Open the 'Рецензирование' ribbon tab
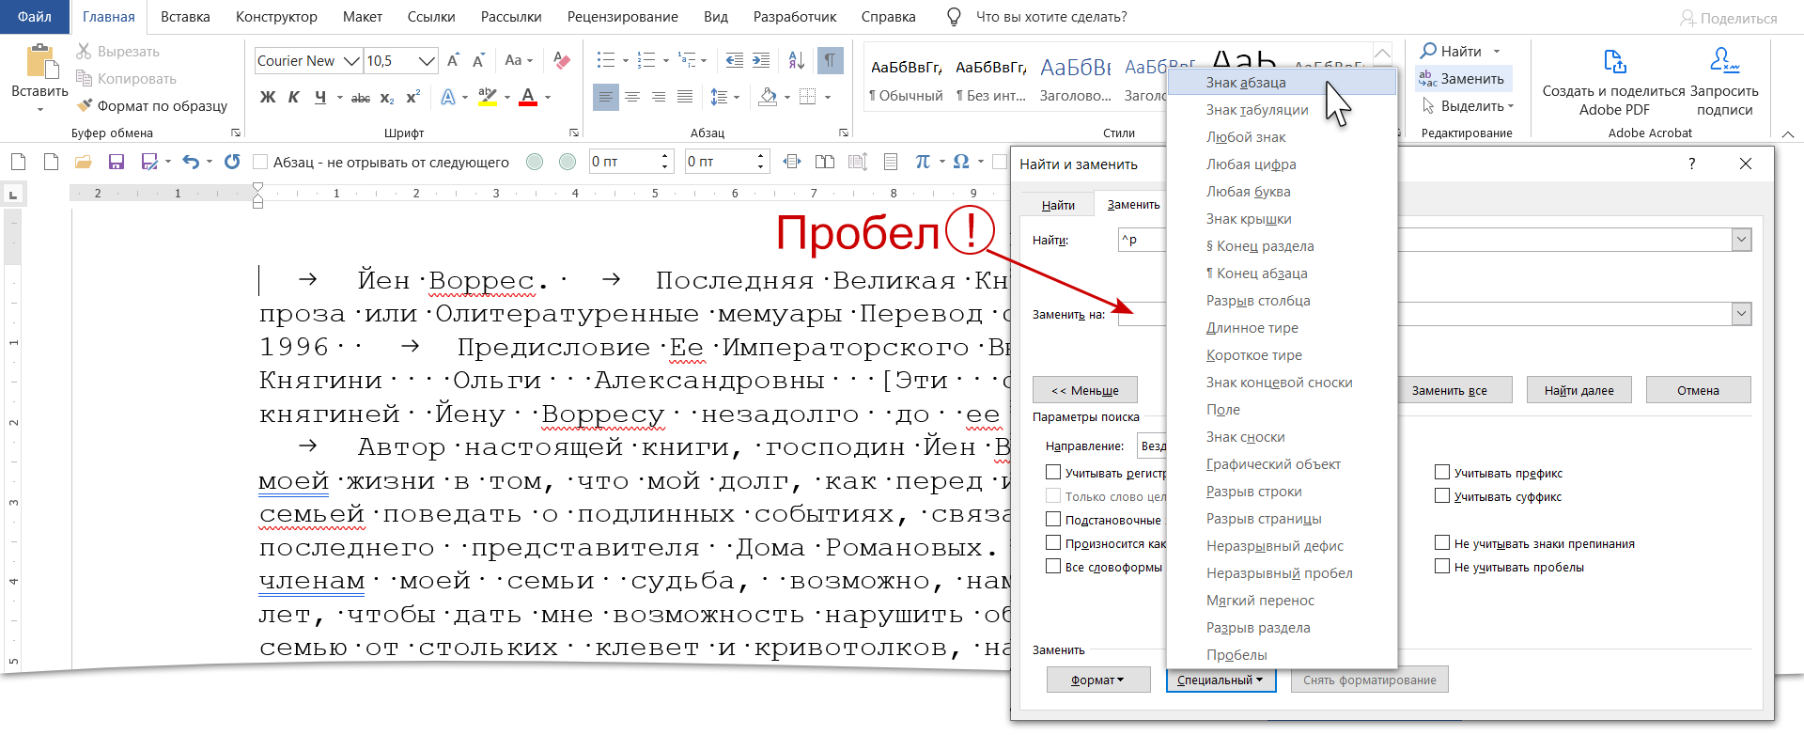The height and width of the screenshot is (735, 1804). point(622,17)
